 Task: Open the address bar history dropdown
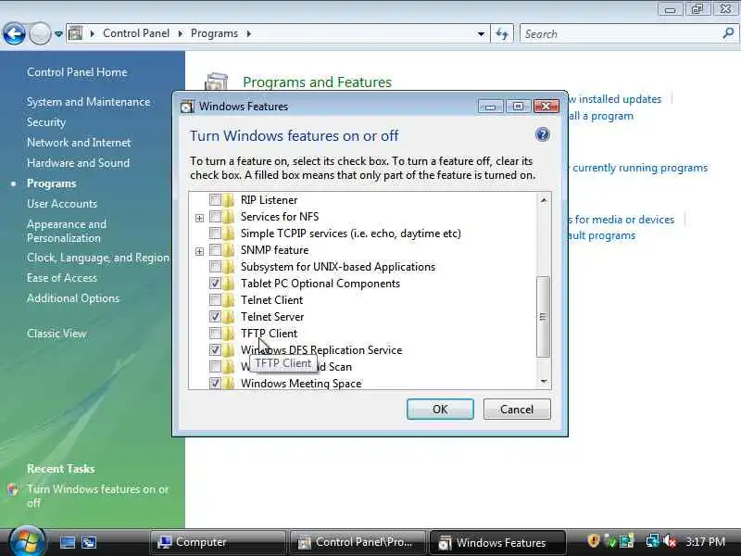pos(481,34)
